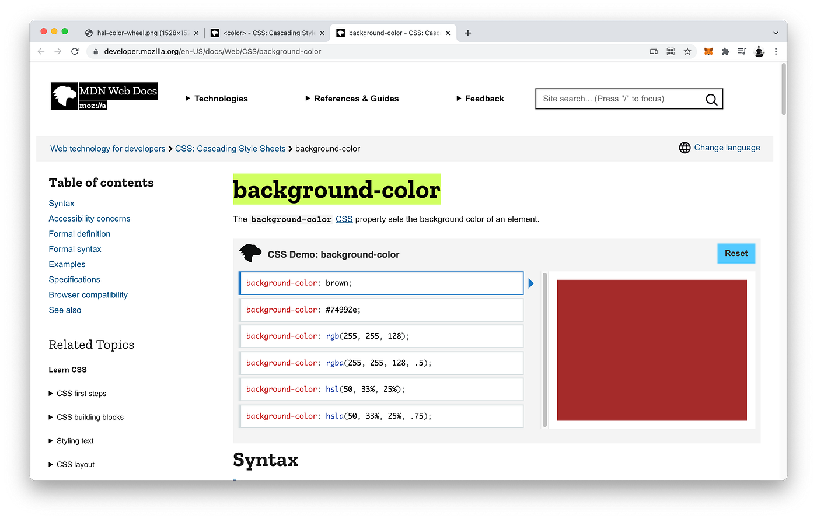817x519 pixels.
Task: Select the hsl(50, 33%, 25%) demo option
Action: coord(380,389)
